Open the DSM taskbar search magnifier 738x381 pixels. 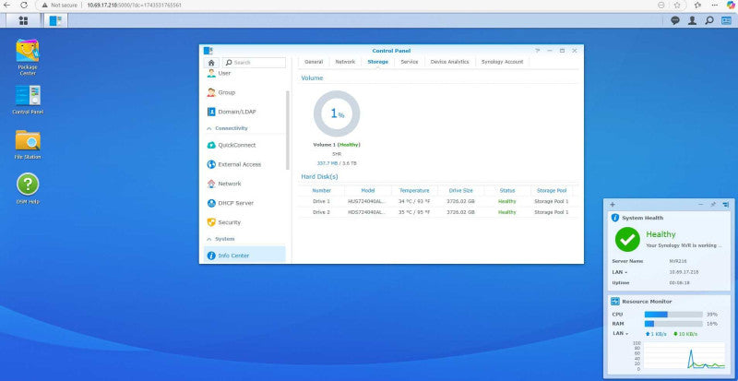coord(709,20)
